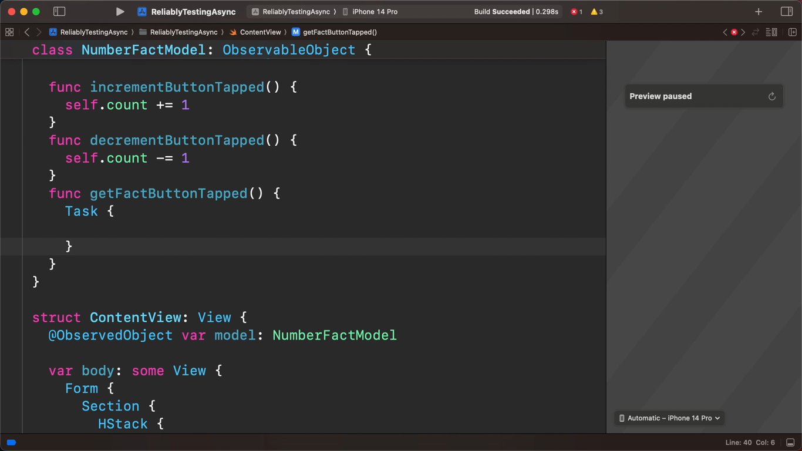Image resolution: width=802 pixels, height=451 pixels.
Task: Click the Form keyword in code
Action: click(x=82, y=388)
